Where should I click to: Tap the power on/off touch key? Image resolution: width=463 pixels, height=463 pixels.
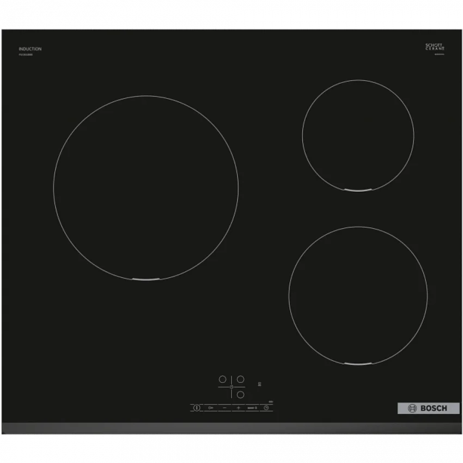[197, 408]
